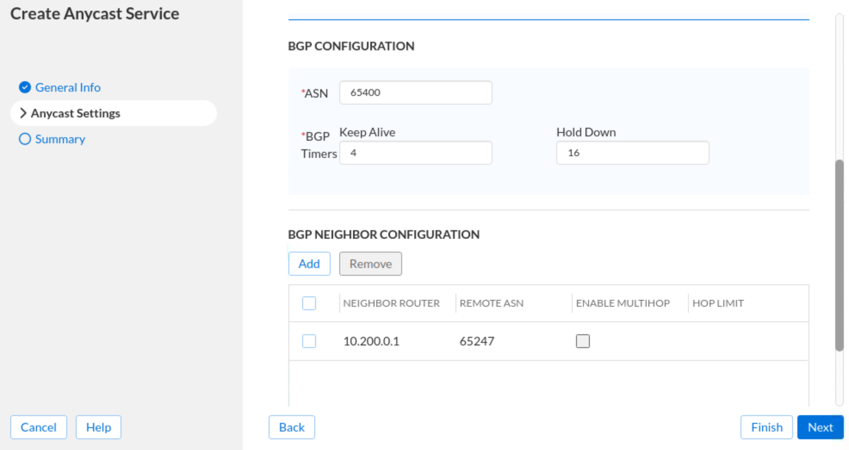
Task: Toggle the select-all checkbox in table header
Action: pyautogui.click(x=309, y=303)
